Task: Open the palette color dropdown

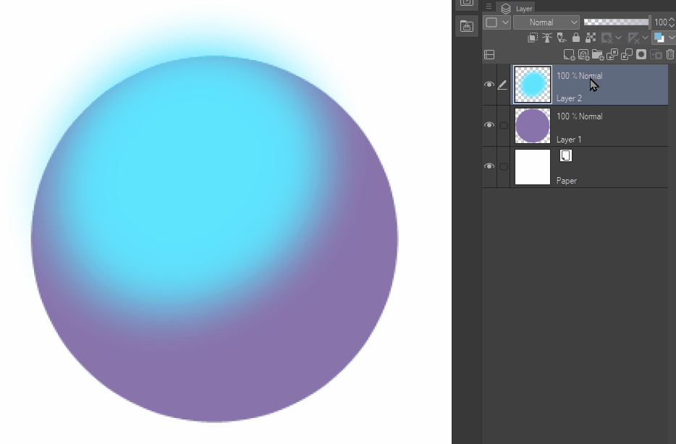Action: (497, 22)
